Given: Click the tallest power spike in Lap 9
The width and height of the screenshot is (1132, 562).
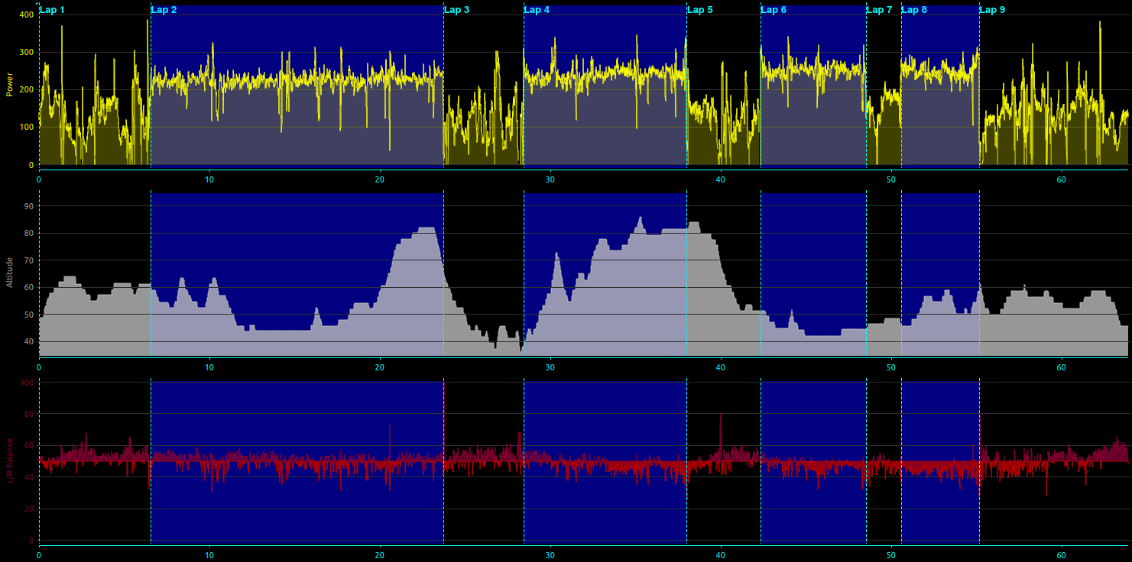Looking at the screenshot, I should tap(1100, 23).
